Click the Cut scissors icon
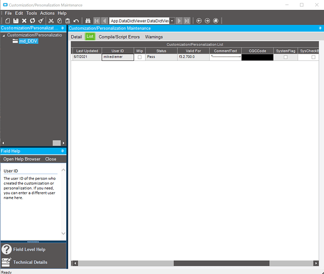The height and width of the screenshot is (274, 324). [x=51, y=21]
